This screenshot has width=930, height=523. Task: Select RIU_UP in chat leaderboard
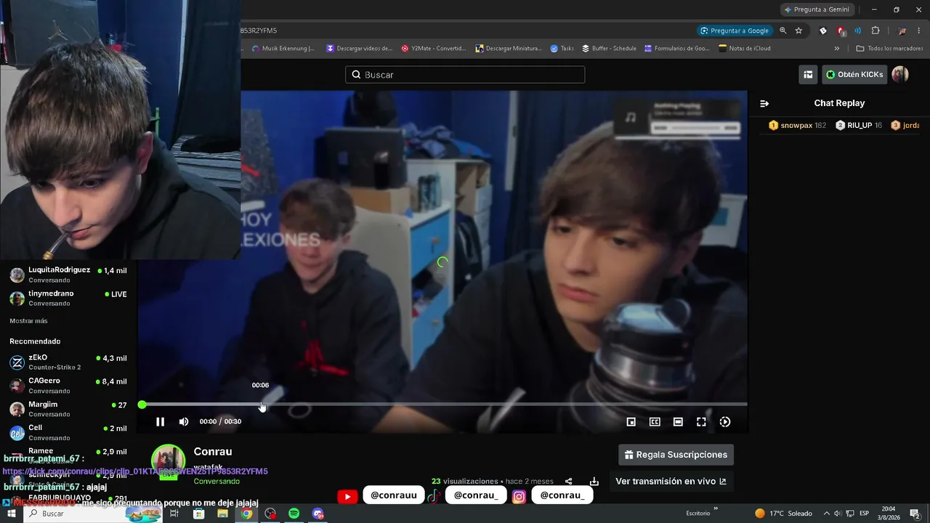[859, 126]
